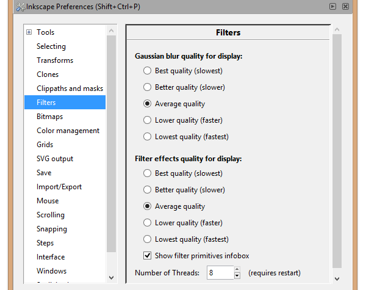Close the Inkscape Preferences dialog
Screen dimensions: 366x290
tap(346, 6)
